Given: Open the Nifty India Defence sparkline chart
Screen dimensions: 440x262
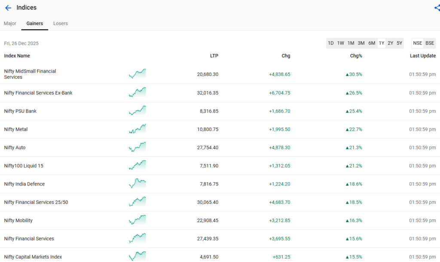Looking at the screenshot, I should pos(137,183).
